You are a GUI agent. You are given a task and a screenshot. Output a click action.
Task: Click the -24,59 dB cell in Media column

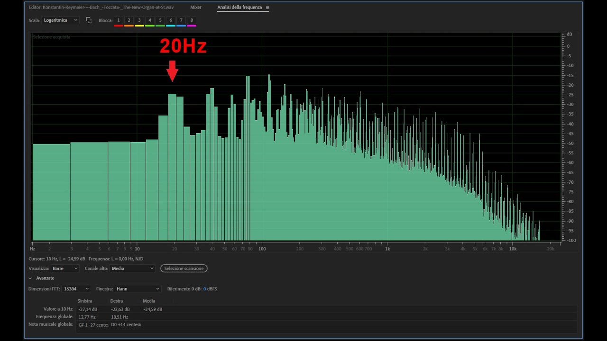[153, 309]
